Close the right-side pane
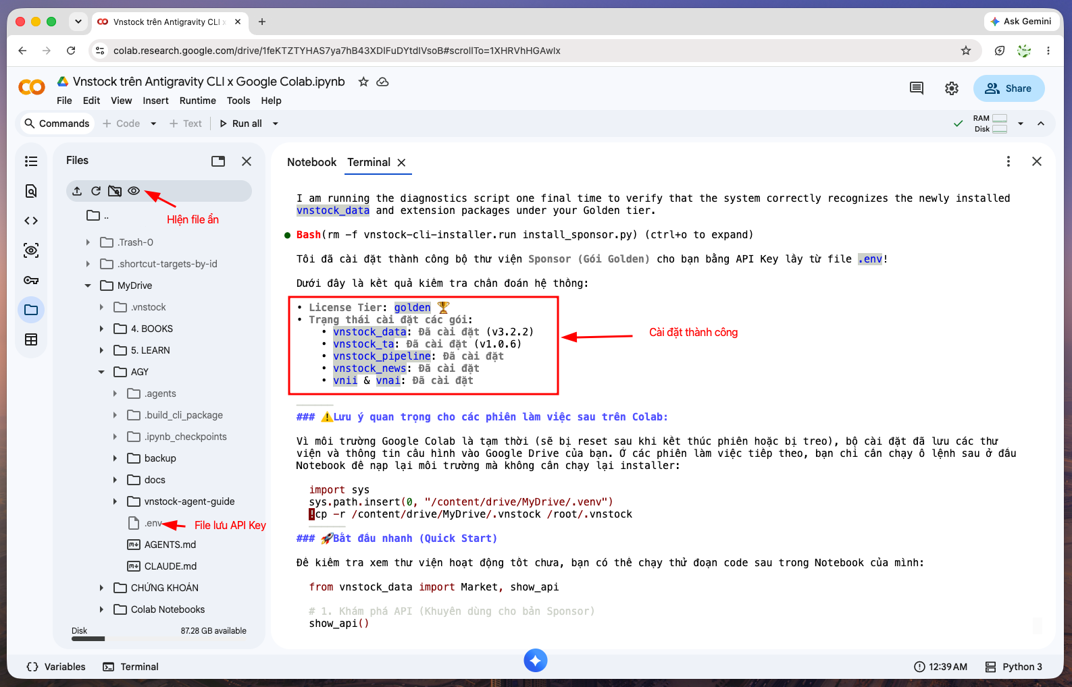 [x=1037, y=161]
